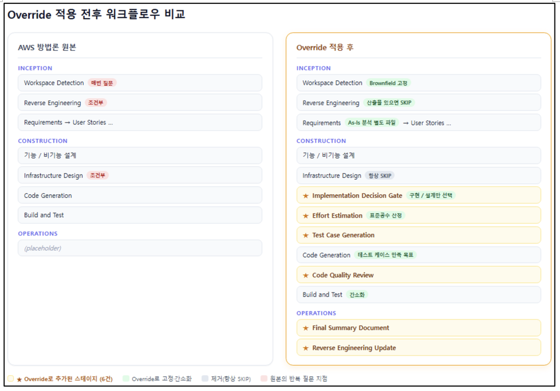Select the 'Implementation Decision Gate' label

357,196
